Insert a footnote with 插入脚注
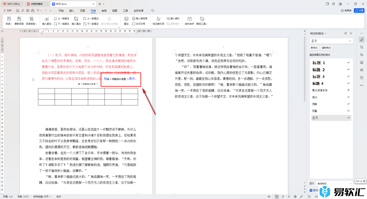367x199 pixels. tap(47, 21)
